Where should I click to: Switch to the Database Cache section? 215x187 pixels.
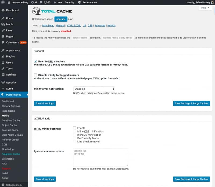pos(11,120)
